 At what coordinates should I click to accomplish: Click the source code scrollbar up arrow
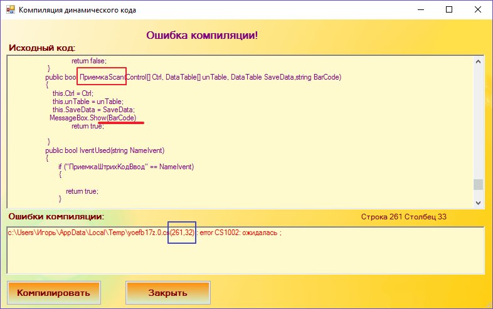click(x=479, y=61)
